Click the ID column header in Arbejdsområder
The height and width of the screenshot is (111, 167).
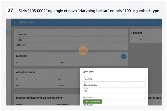tap(17, 79)
